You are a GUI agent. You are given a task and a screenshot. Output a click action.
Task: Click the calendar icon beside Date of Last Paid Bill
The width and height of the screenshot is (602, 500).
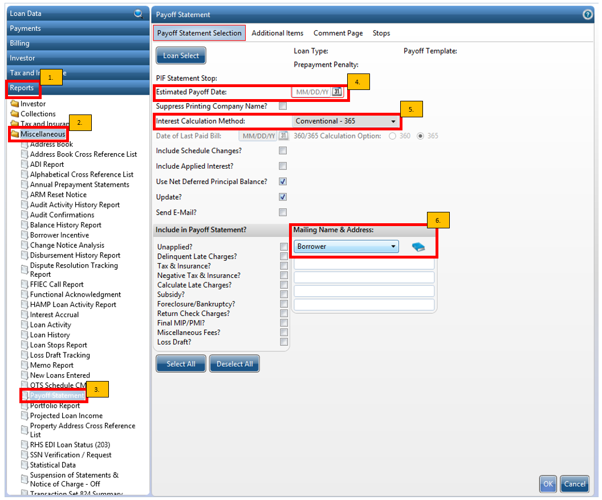(x=283, y=136)
